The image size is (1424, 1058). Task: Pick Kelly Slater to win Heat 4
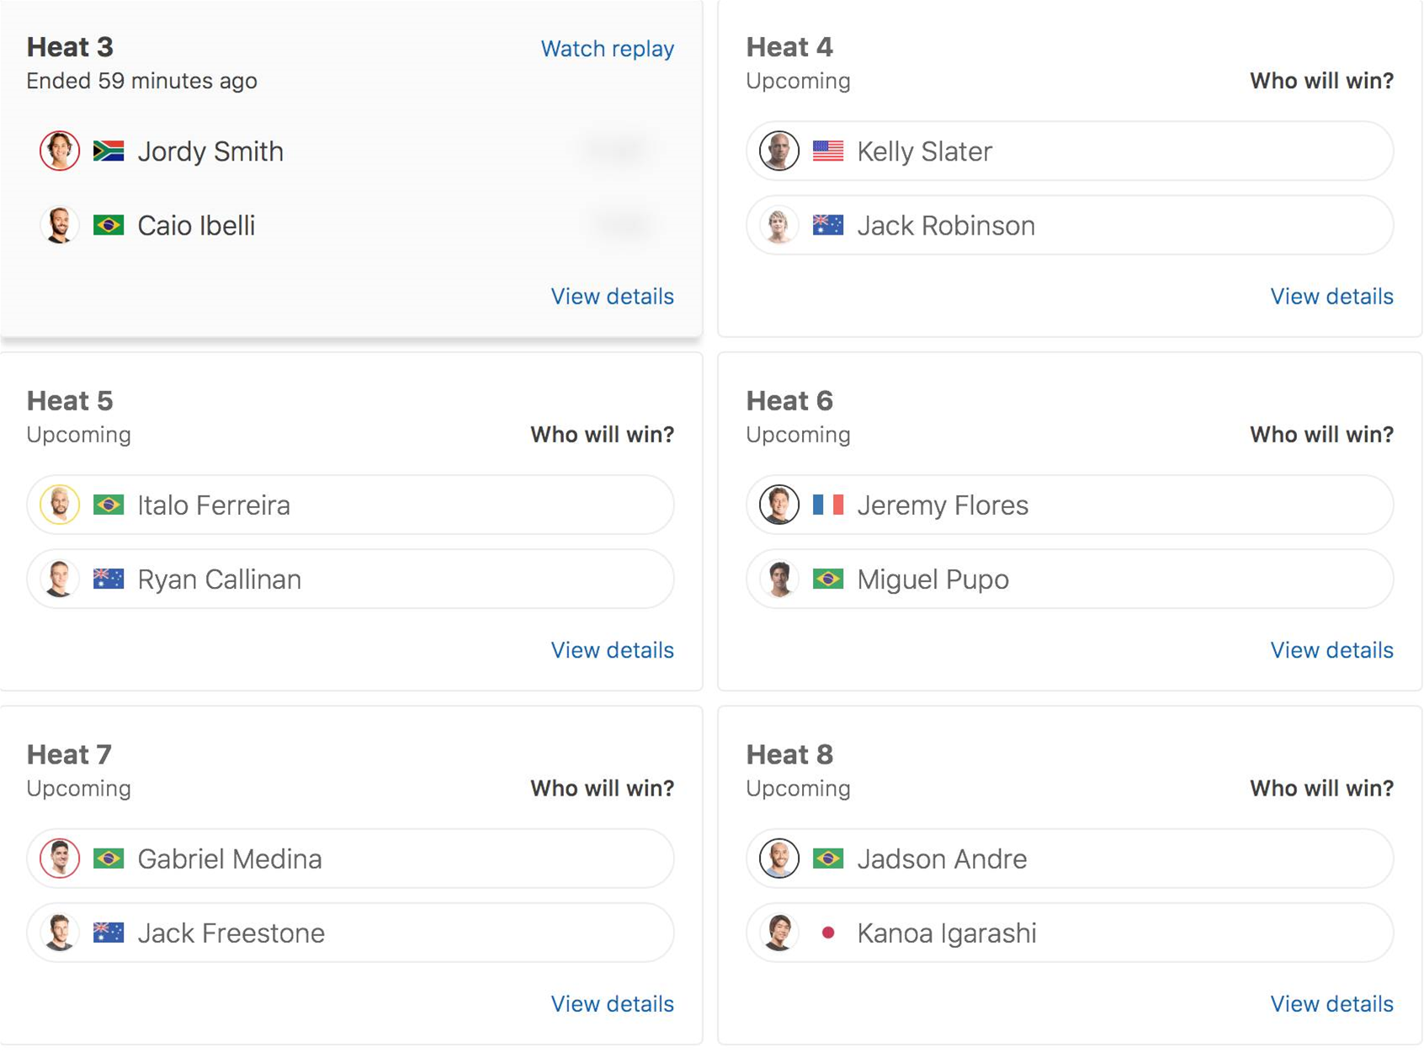tap(1070, 151)
